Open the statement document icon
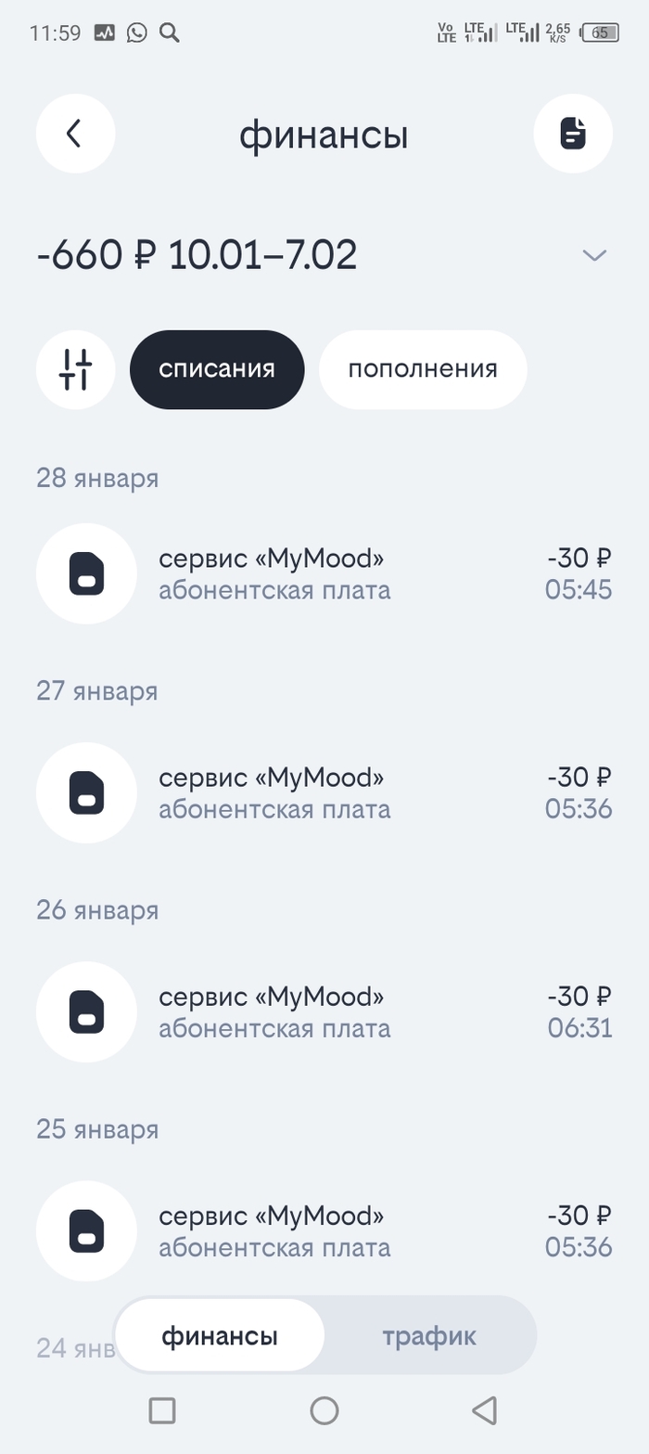Image resolution: width=649 pixels, height=1454 pixels. point(573,134)
